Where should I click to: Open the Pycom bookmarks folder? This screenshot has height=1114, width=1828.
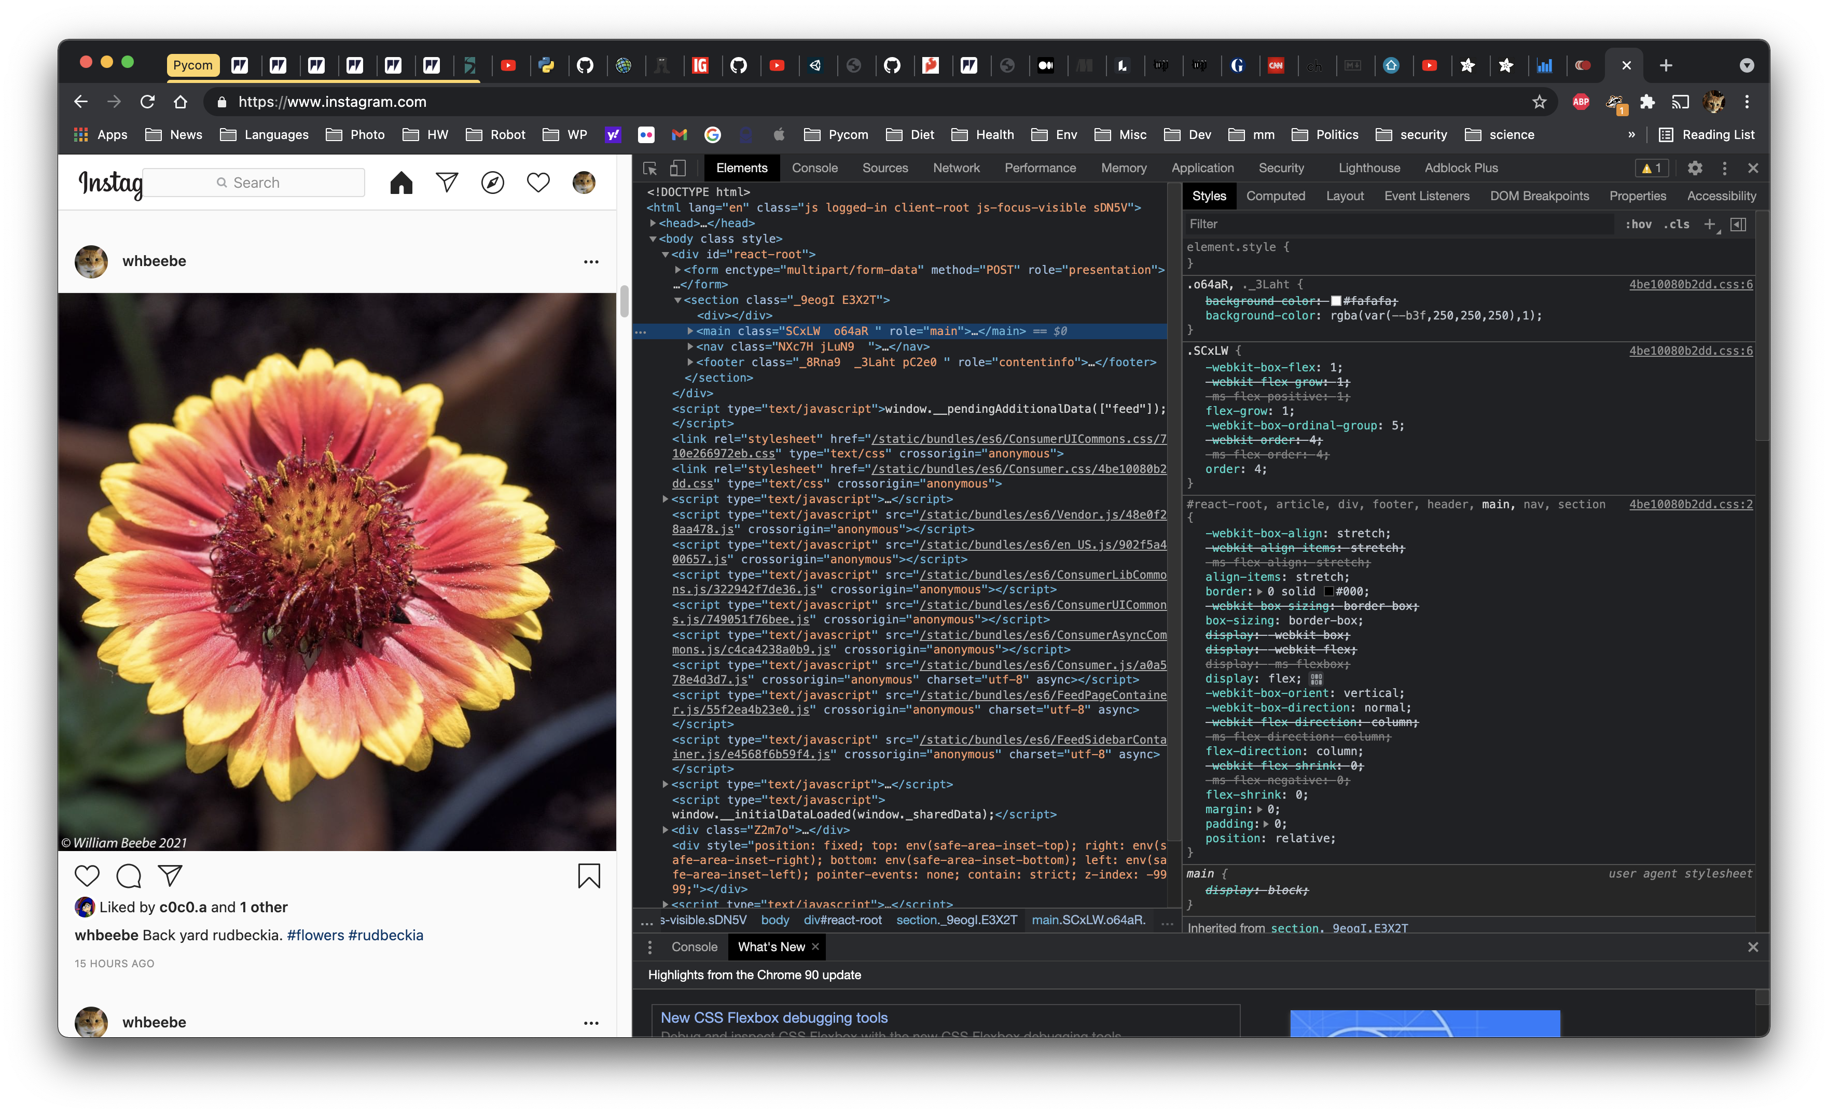point(837,135)
